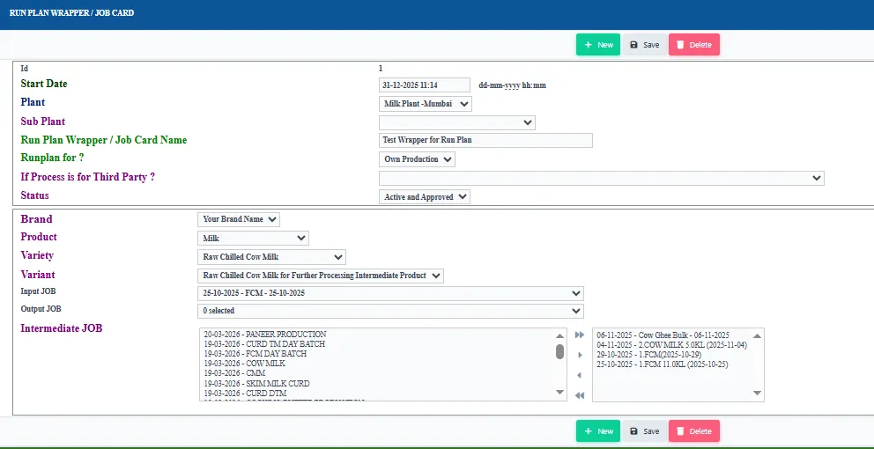The width and height of the screenshot is (874, 449).
Task: Open the Runplan for Own Production dropdown
Action: (x=417, y=159)
